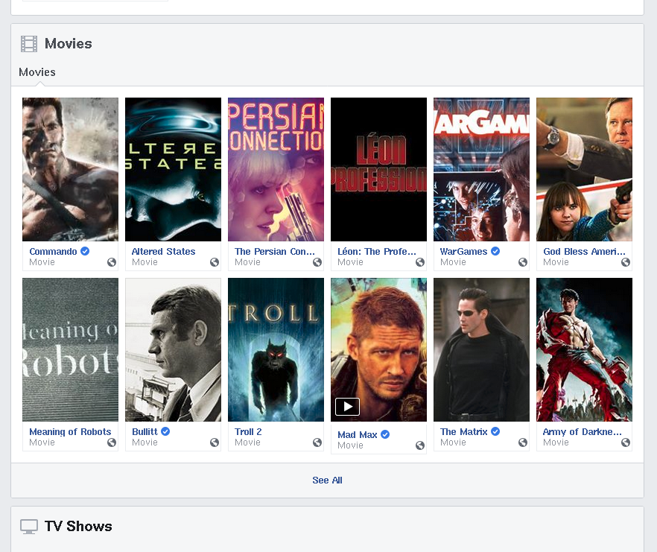This screenshot has width=657, height=552.
Task: Click the God Bless America poster thumbnail
Action: (584, 169)
